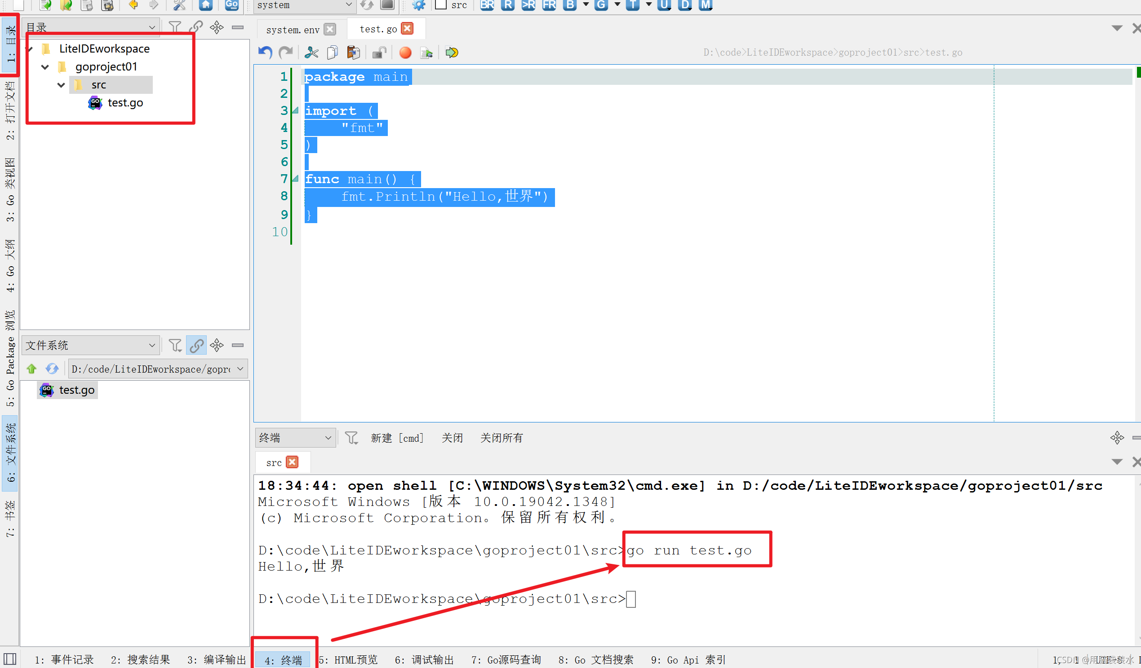Click the Cut scissors icon
Viewport: 1141px width, 668px height.
coord(311,53)
